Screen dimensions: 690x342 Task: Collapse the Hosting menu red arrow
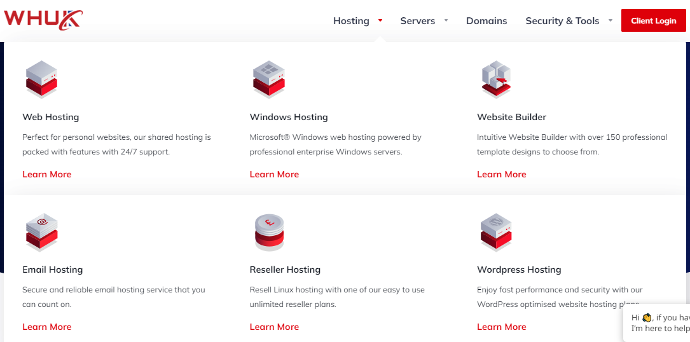coord(380,20)
